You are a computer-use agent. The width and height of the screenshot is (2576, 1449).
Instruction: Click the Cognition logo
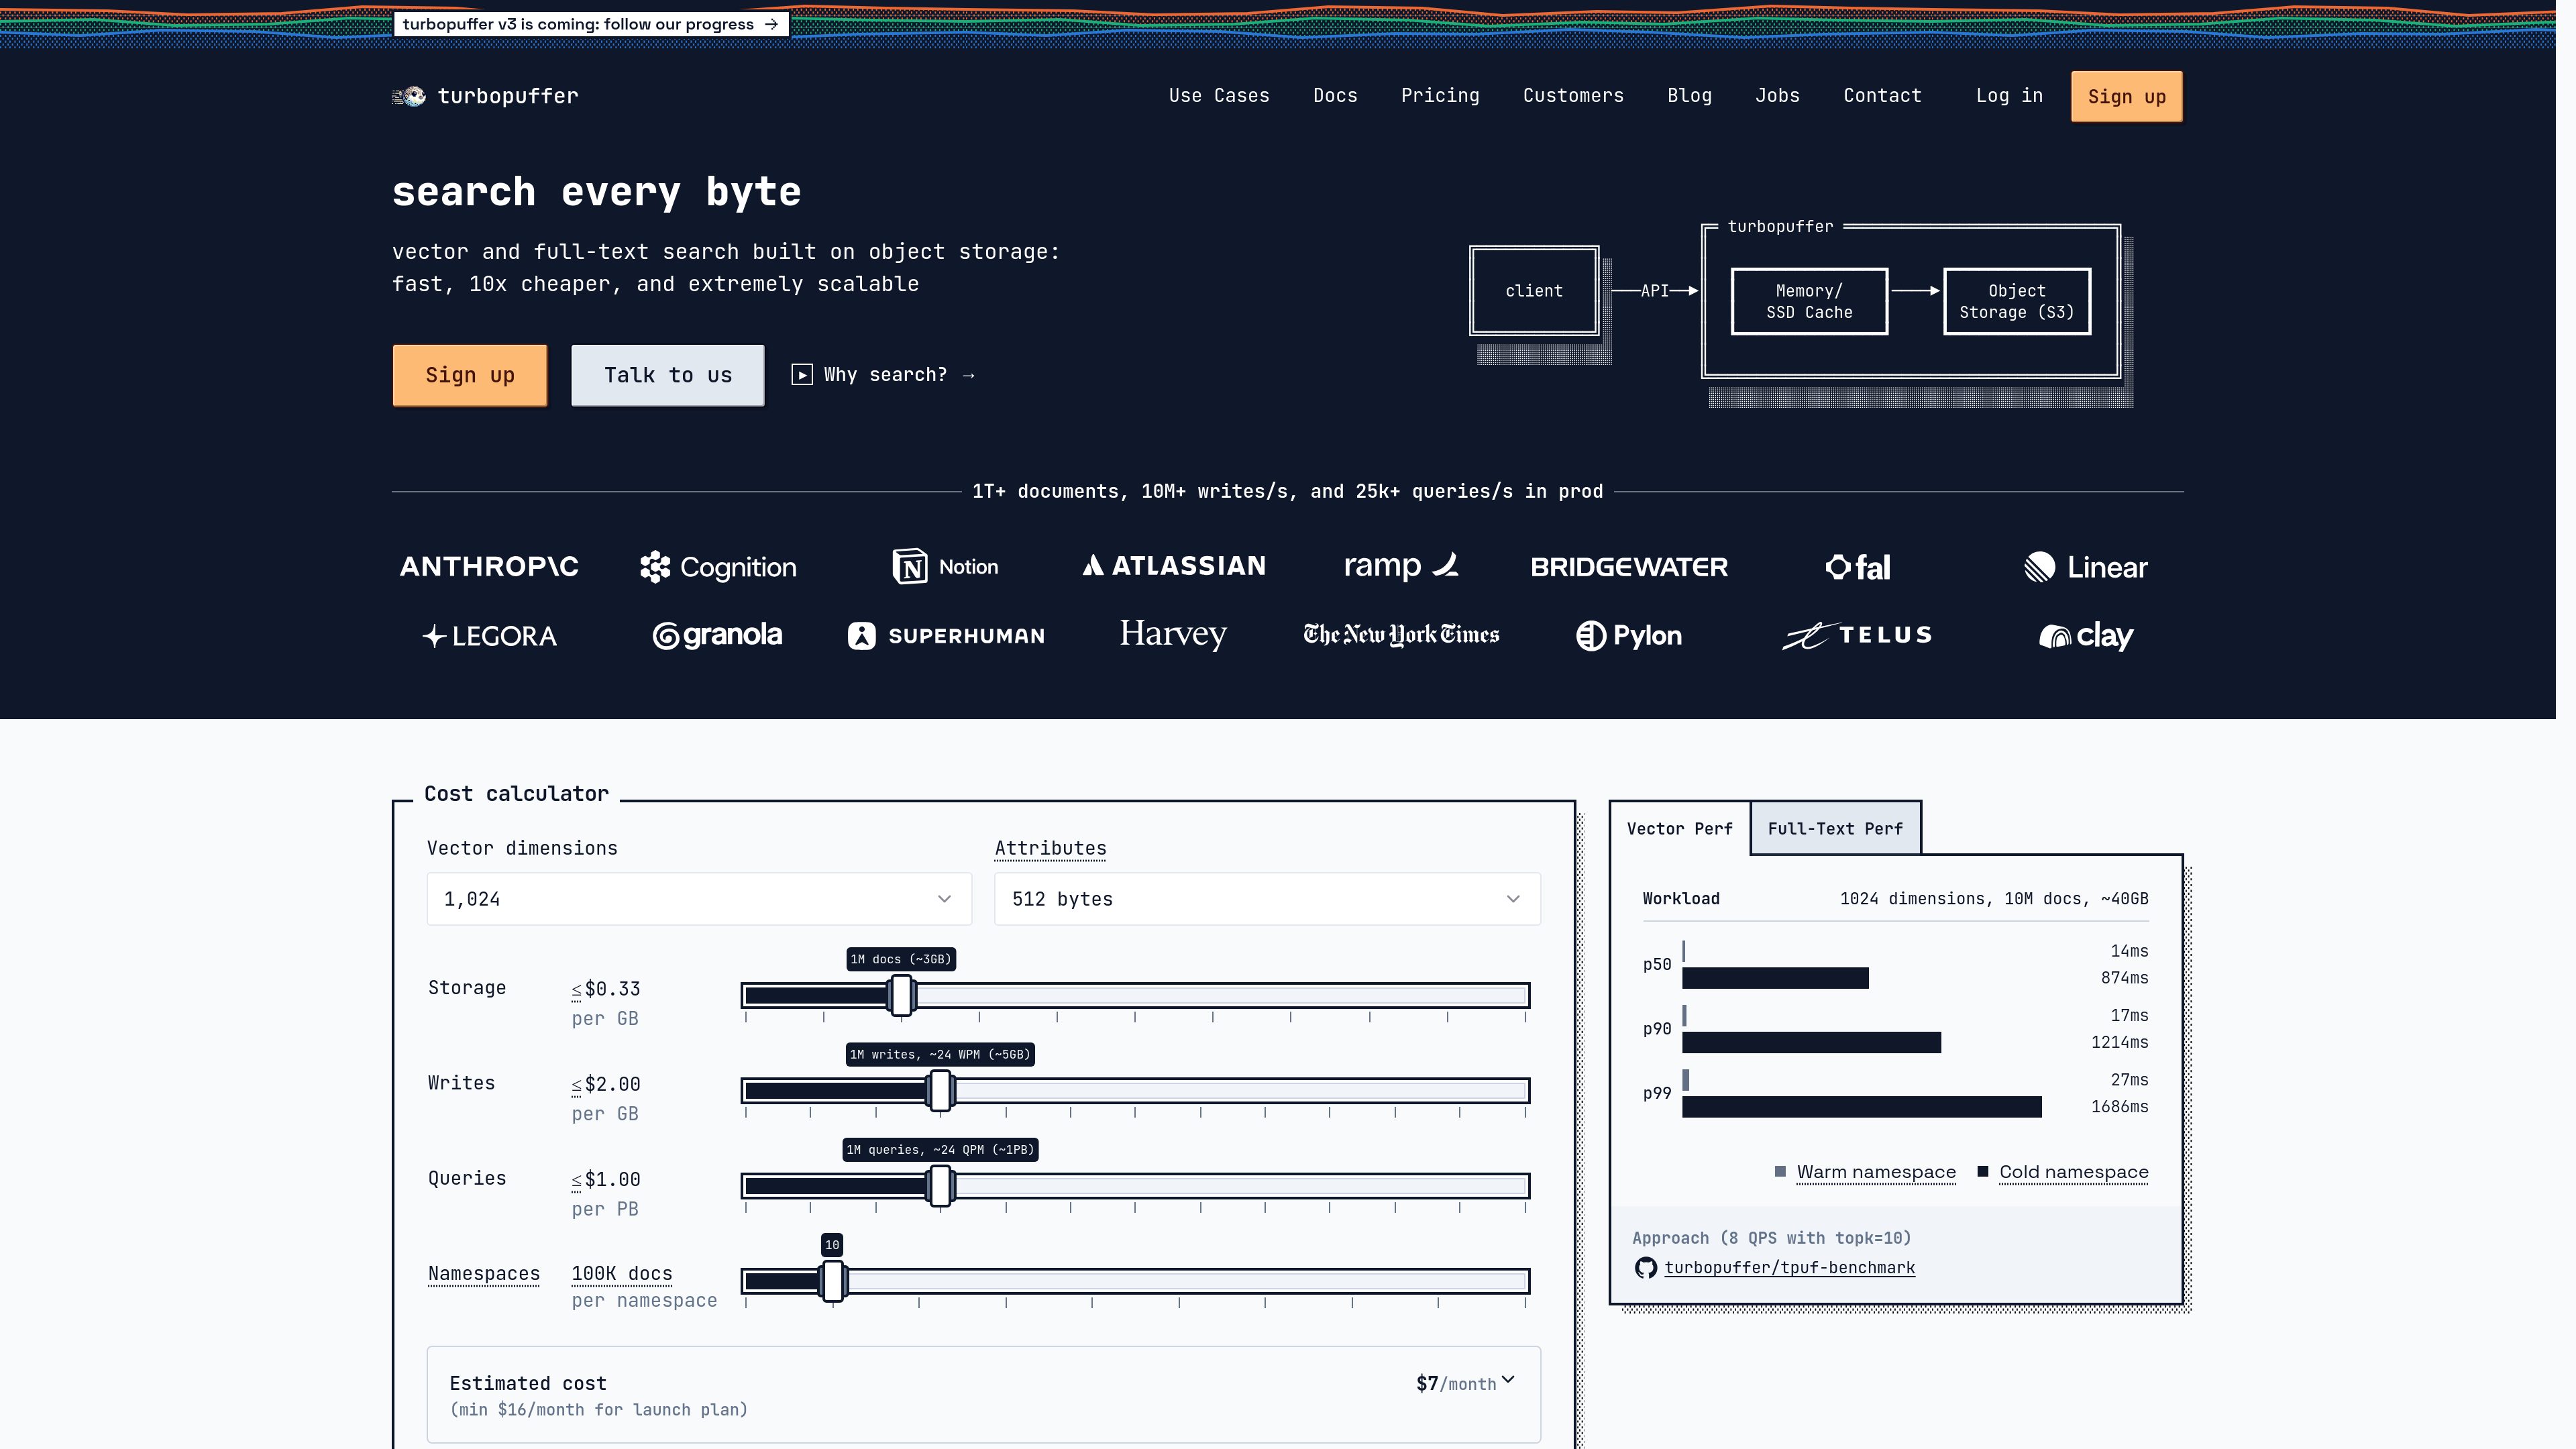point(718,567)
